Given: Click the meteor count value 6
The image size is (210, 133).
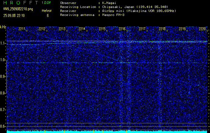Looking at the screenshot, I should [48, 16].
